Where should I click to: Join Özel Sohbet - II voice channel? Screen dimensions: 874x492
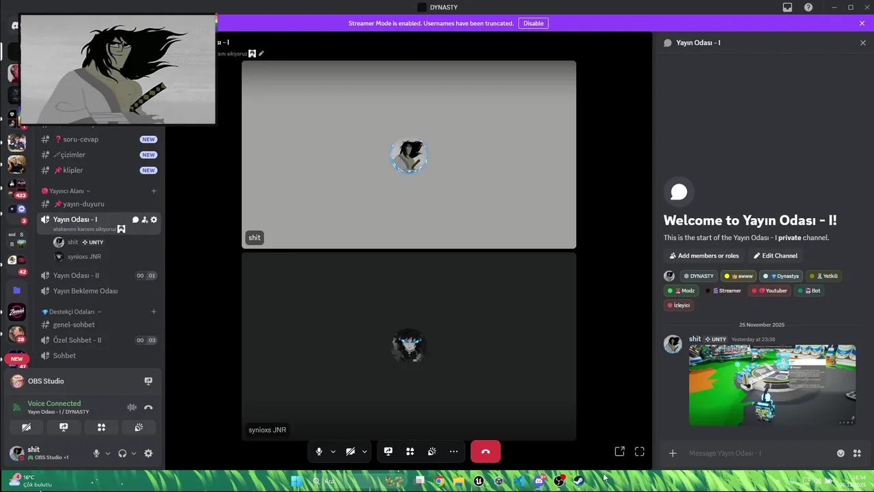(x=99, y=340)
